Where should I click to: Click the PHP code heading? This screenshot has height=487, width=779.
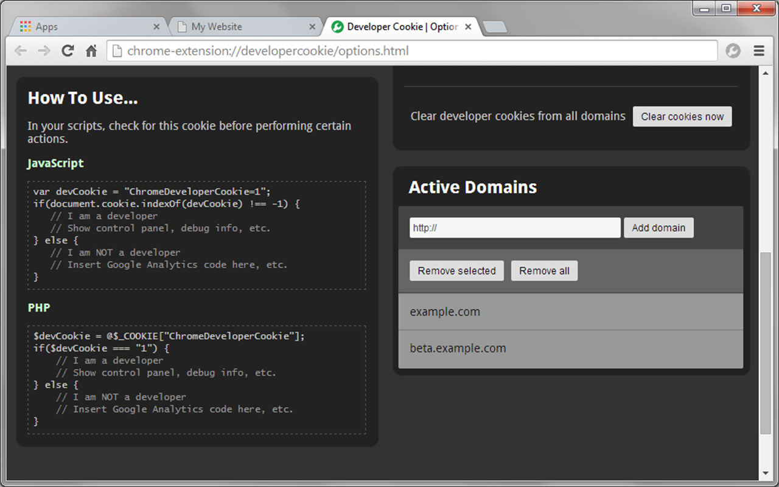(39, 307)
